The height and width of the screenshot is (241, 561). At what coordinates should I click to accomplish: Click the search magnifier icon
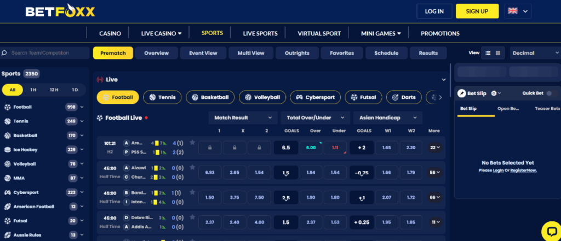click(4, 53)
